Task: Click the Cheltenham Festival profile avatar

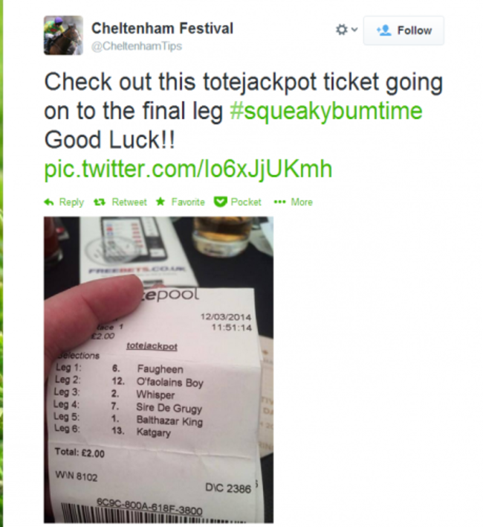Action: 63,35
